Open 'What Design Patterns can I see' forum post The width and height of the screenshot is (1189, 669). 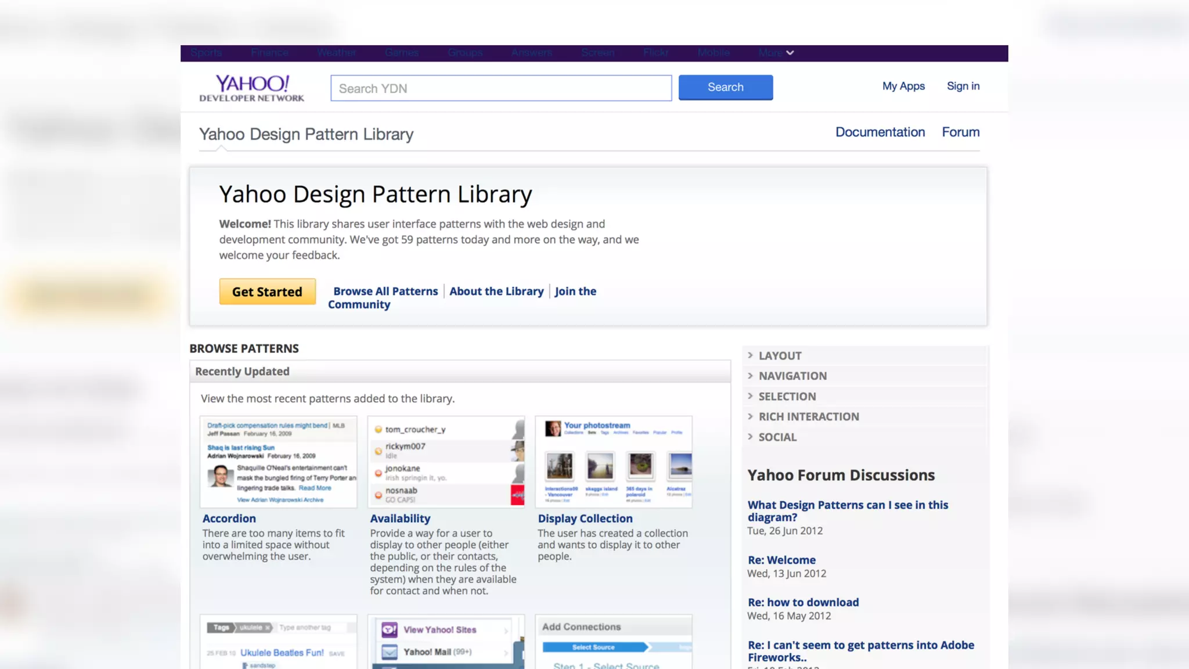(x=848, y=511)
